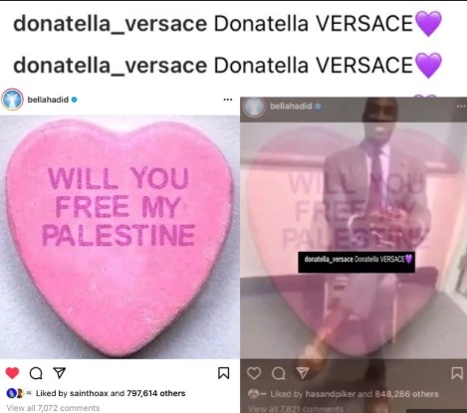Open bellahadid username on left post

48,100
